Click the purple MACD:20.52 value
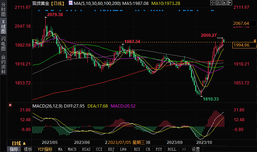Viewport: 257px width, 152px height. coord(123,106)
